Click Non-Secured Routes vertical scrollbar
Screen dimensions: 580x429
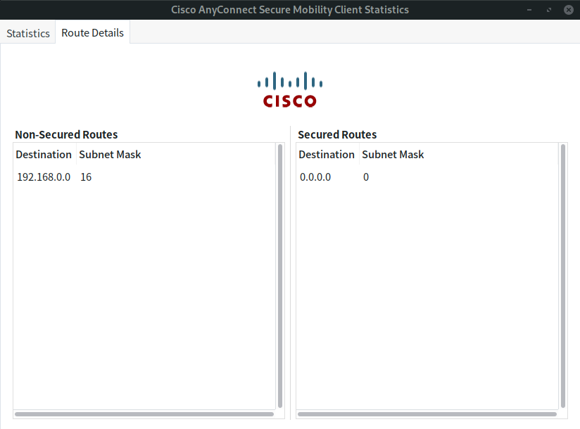tap(280, 276)
